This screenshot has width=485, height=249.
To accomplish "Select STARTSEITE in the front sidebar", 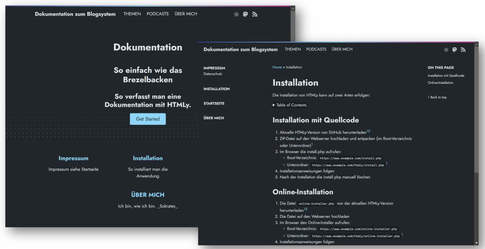I will point(214,103).
